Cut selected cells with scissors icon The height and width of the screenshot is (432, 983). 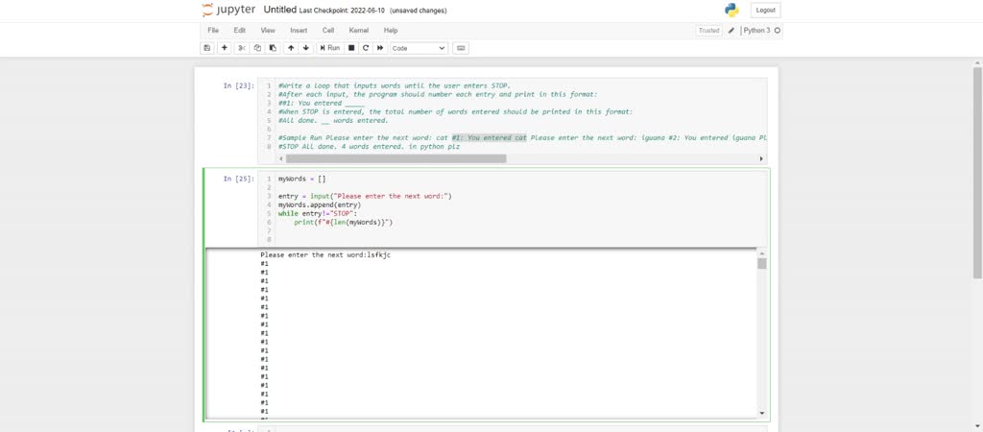(x=242, y=48)
